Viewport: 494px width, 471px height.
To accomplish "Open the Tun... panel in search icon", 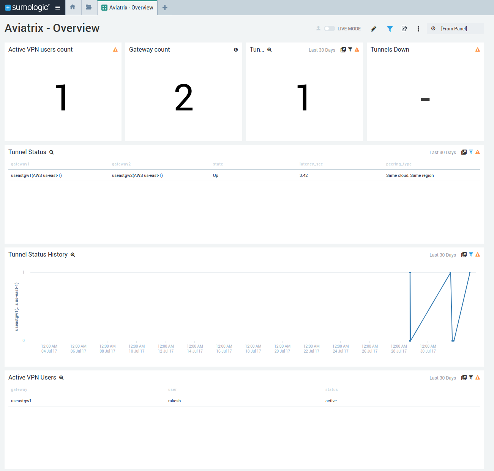I will [343, 50].
